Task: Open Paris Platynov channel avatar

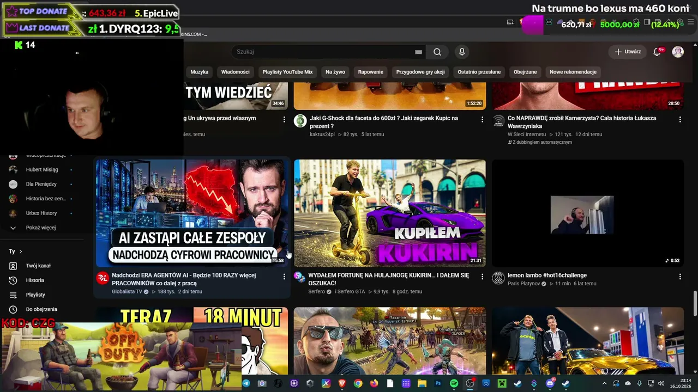Action: (498, 278)
